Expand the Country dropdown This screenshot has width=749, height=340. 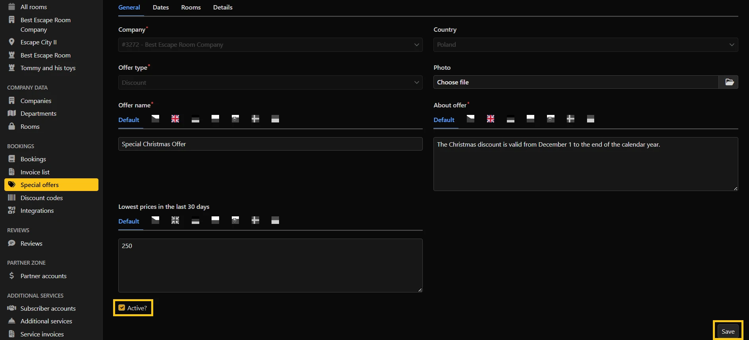click(585, 45)
